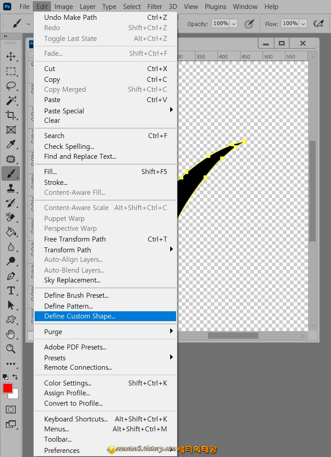Change the Screen Mode icon
The width and height of the screenshot is (331, 457).
point(11,424)
